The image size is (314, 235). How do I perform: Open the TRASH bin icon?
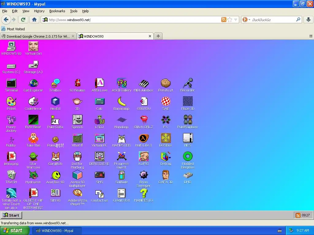coord(11,177)
